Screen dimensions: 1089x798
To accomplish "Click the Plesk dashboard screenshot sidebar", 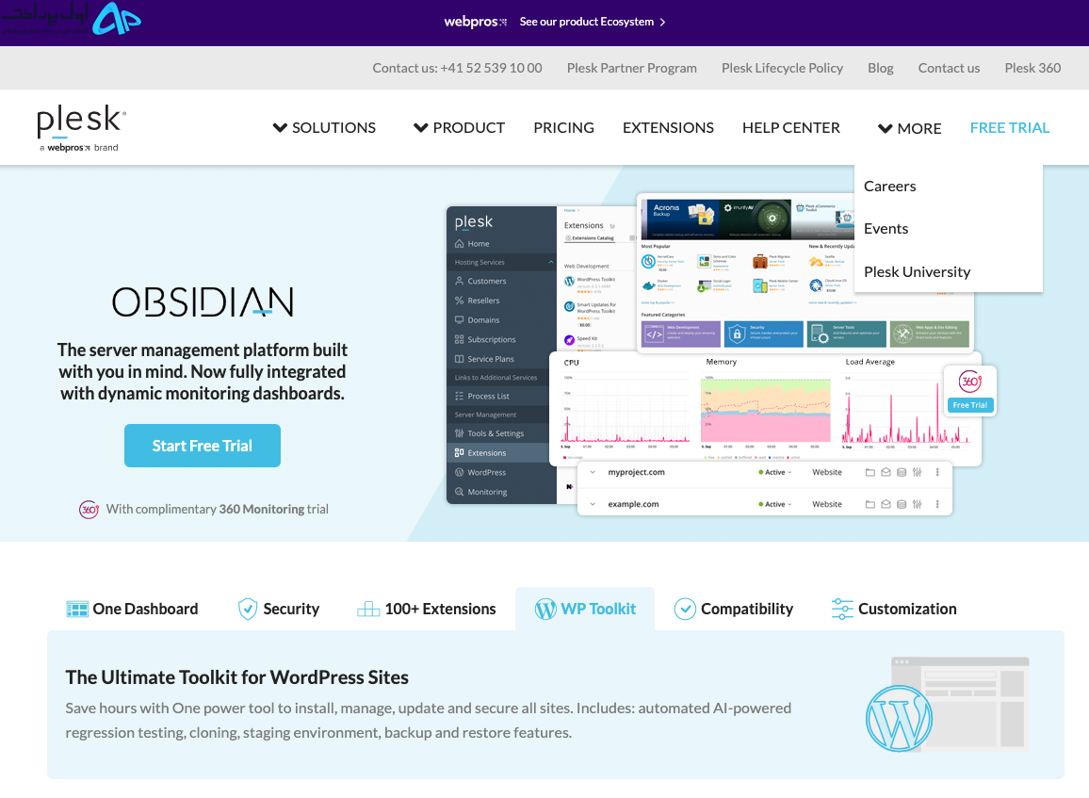I will 501,355.
